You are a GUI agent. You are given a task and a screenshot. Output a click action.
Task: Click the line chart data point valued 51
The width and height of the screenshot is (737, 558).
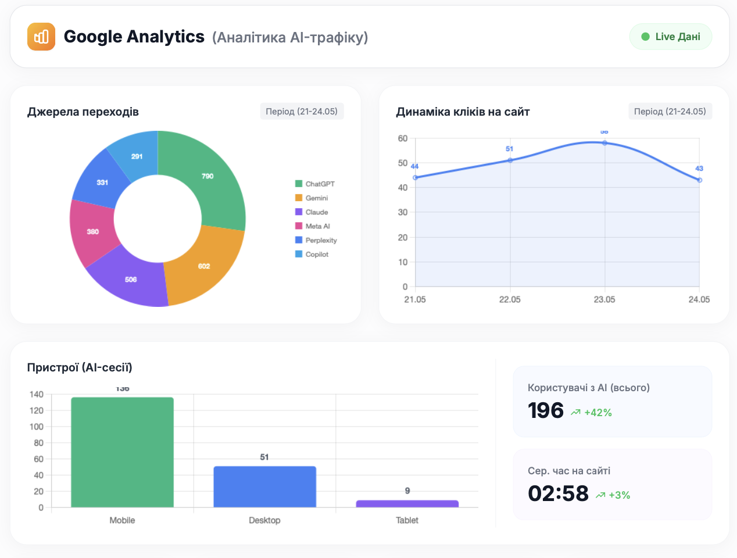coord(510,160)
